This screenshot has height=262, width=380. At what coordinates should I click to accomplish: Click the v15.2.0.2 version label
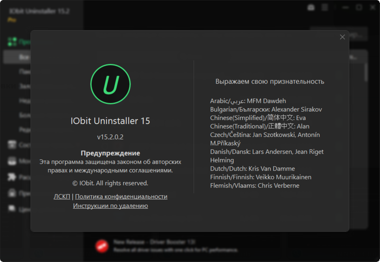point(110,137)
